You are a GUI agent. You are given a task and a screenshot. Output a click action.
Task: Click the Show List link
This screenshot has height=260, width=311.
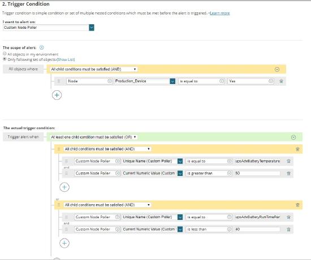pos(66,59)
